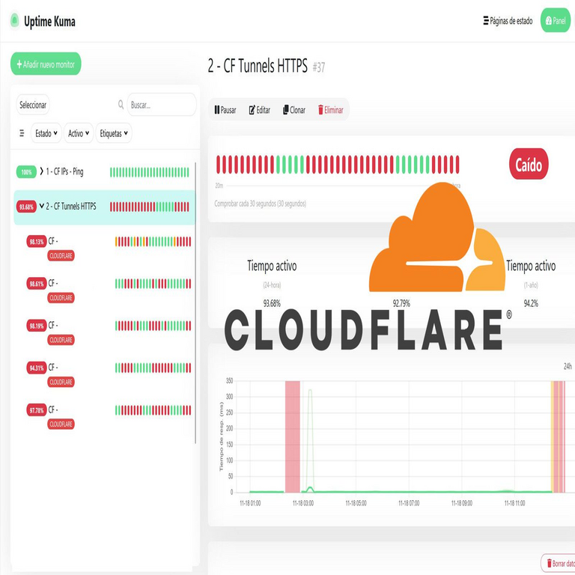Pause the monitor with Pausar
575x575 pixels.
(x=225, y=109)
